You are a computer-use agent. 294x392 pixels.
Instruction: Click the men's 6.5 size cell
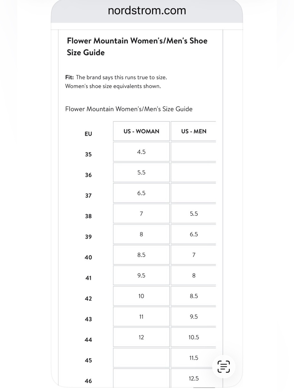pos(193,234)
